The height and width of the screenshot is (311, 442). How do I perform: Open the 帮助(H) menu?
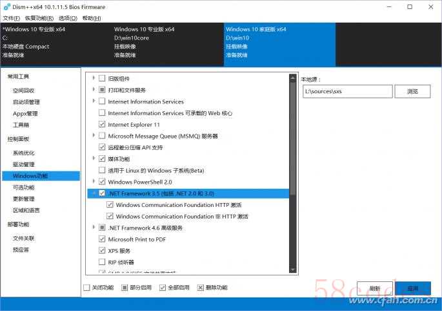pos(92,18)
